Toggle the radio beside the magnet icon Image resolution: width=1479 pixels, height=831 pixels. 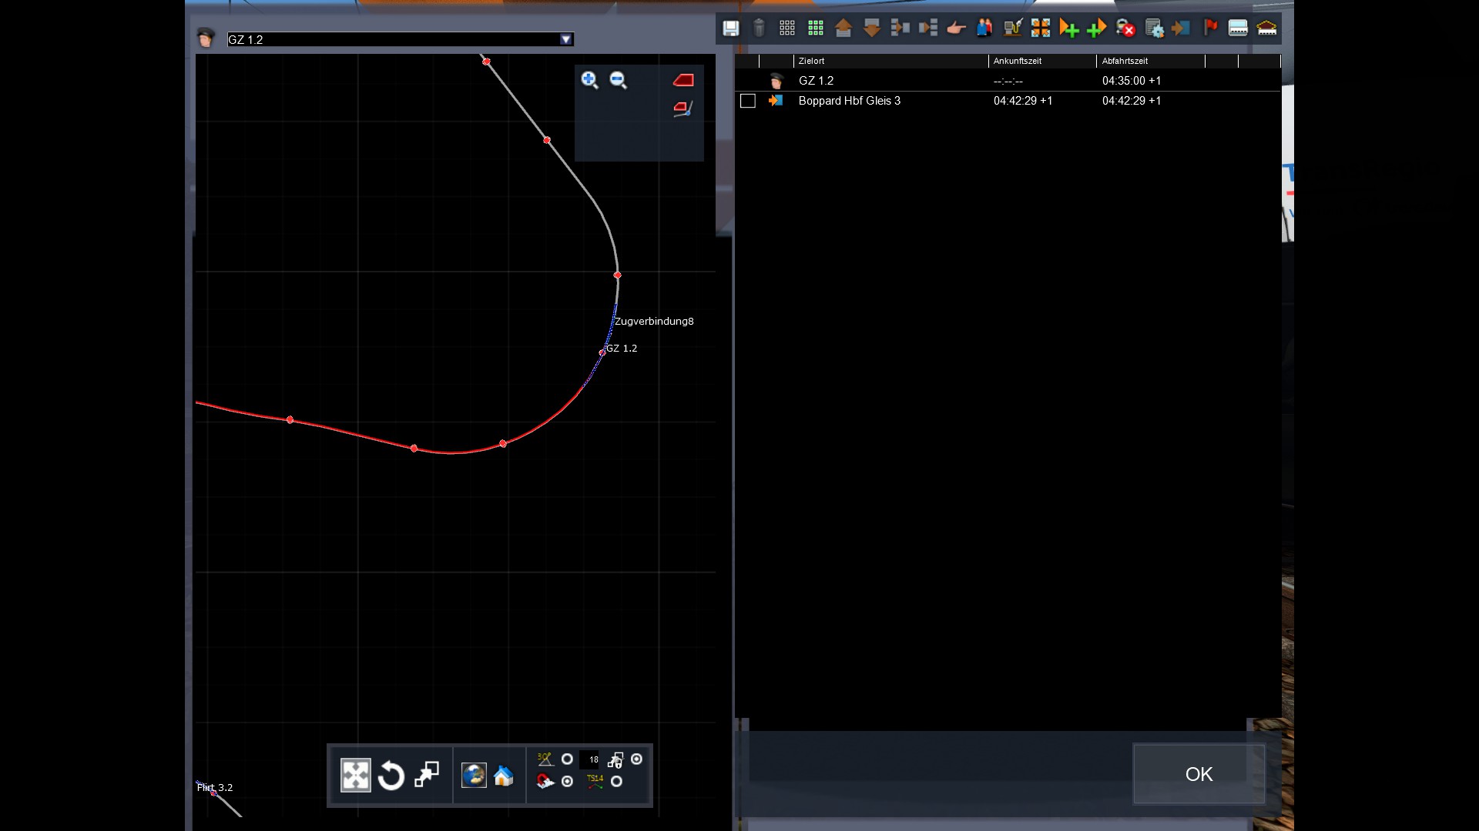point(567,781)
